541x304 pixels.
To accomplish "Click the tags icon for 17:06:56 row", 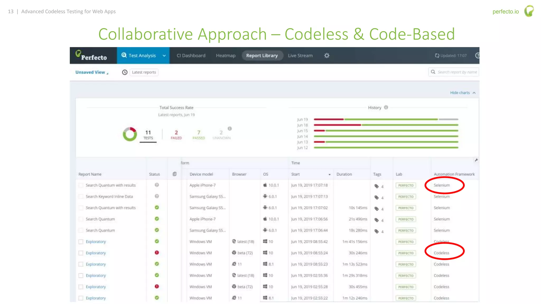I will click(x=376, y=220).
